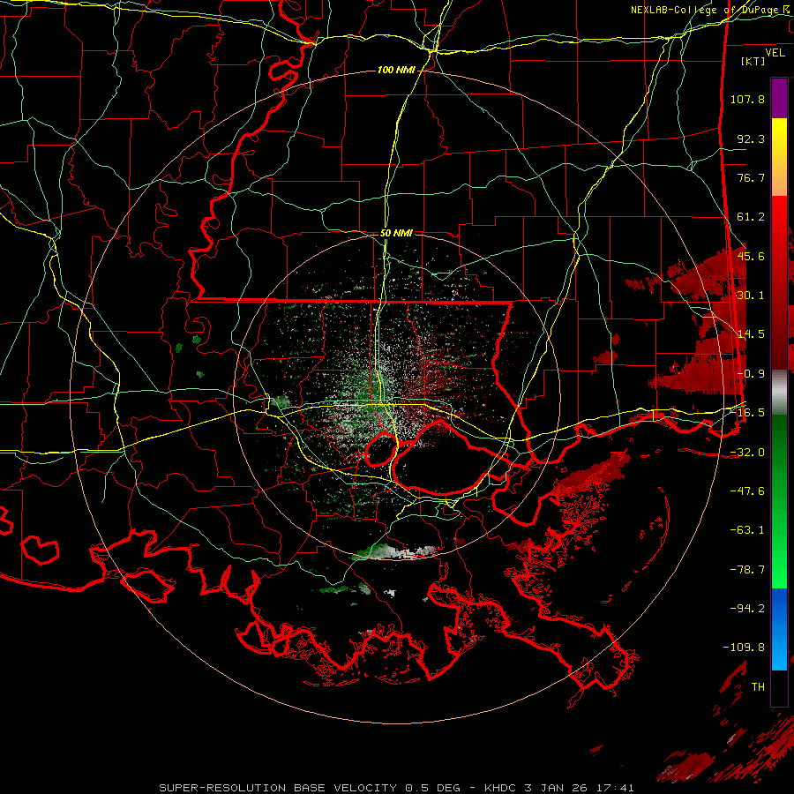Select the 14.5 legend value

tap(751, 334)
